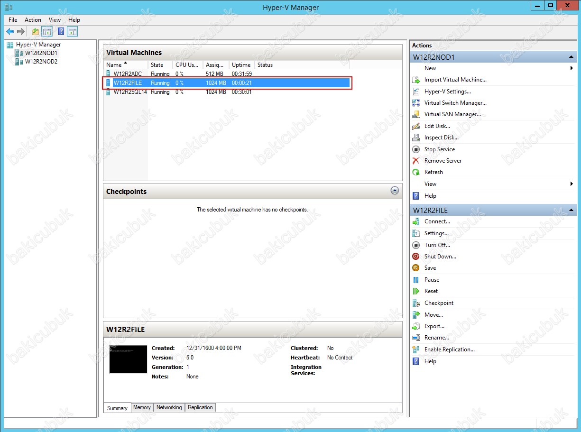Select W12R2NOD1 in the tree

click(x=41, y=53)
